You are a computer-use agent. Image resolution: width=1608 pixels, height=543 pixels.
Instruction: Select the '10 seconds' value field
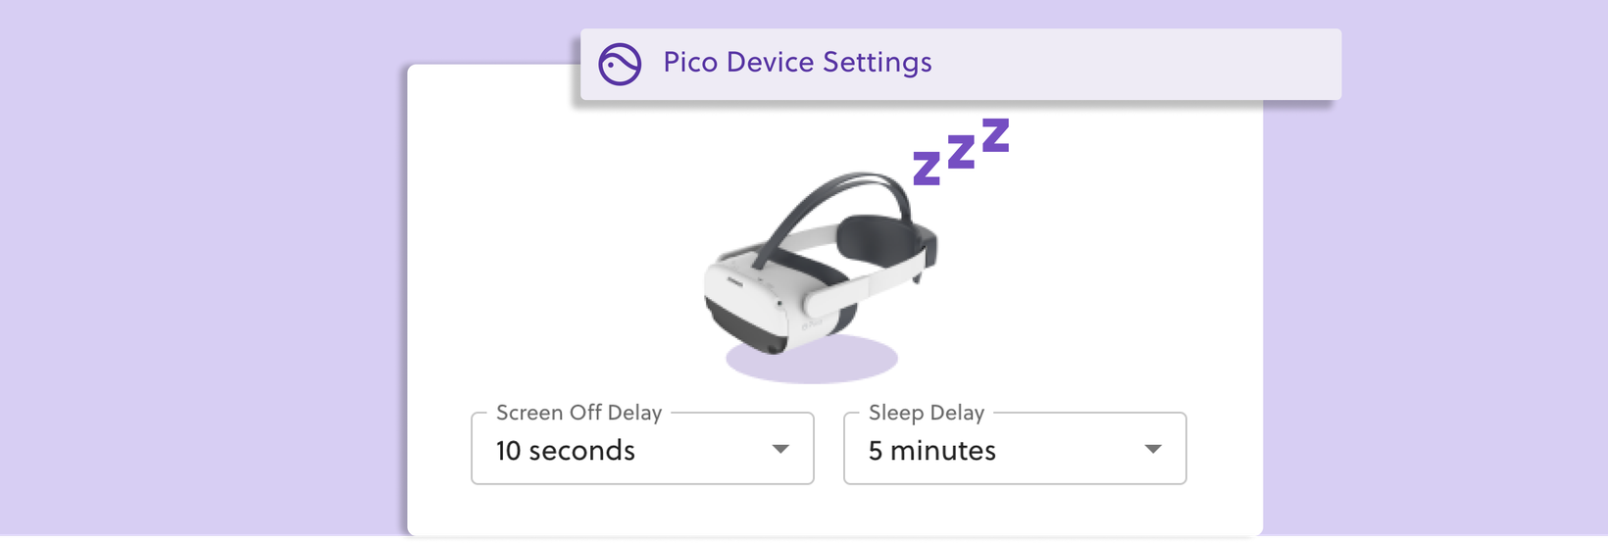click(x=642, y=449)
